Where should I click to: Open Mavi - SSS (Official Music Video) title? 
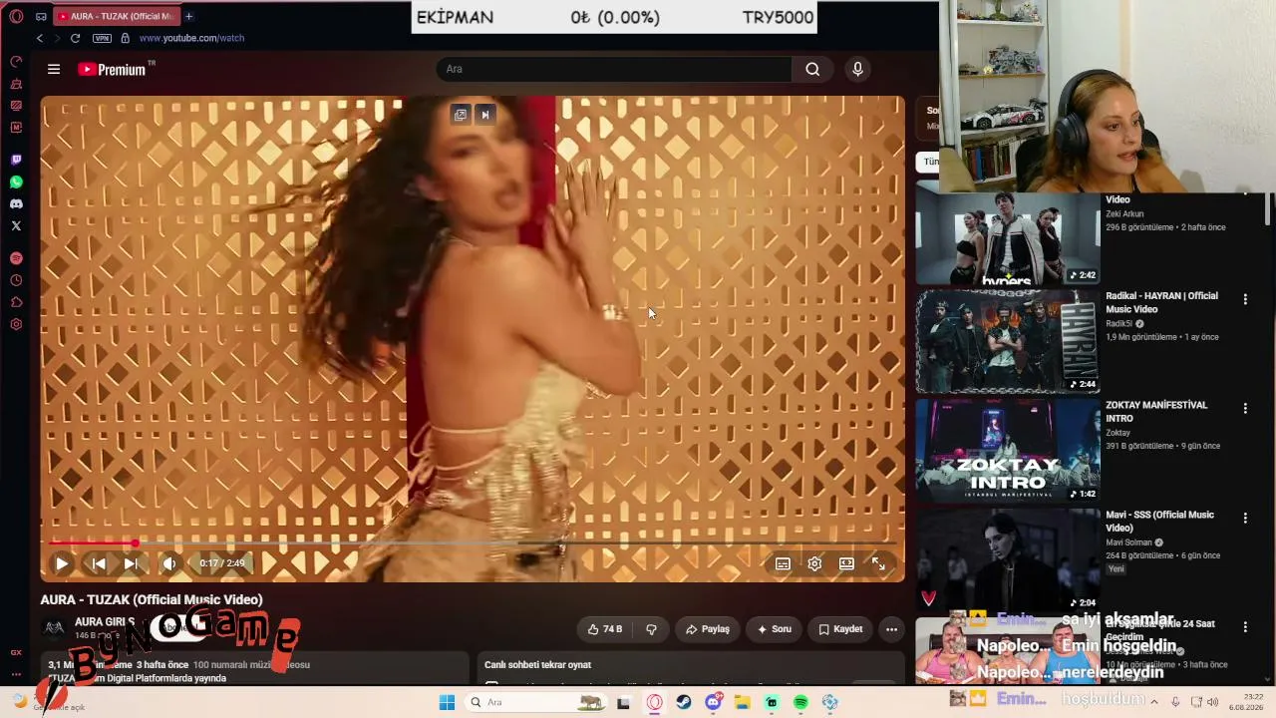pos(1159,521)
